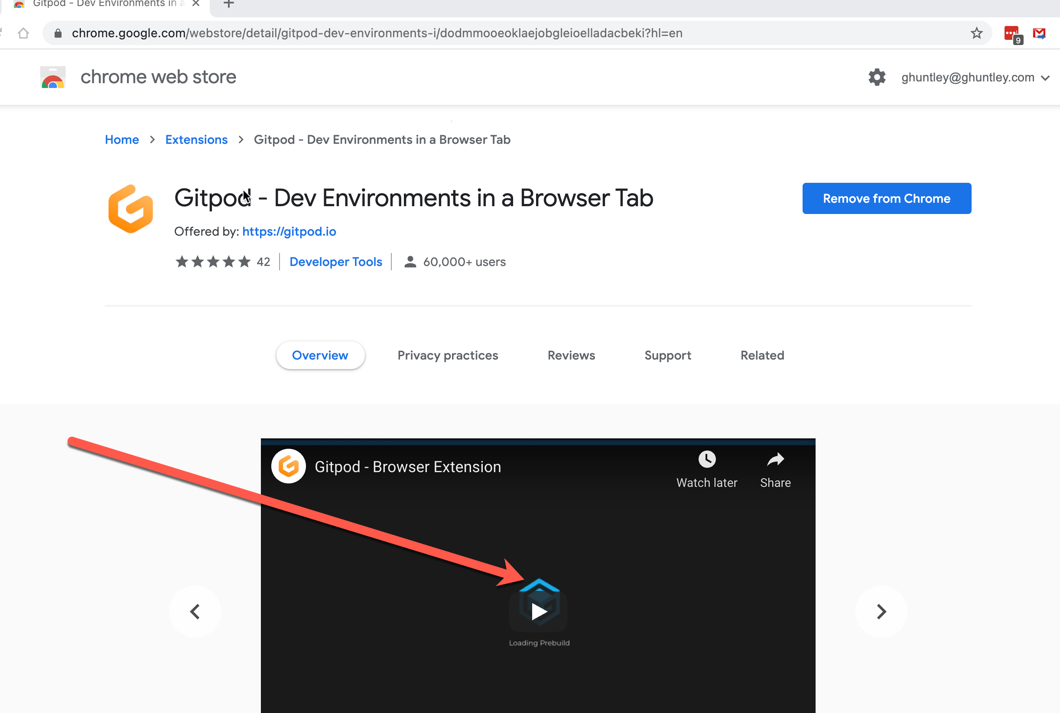Switch to the Privacy practices tab
1060x713 pixels.
[448, 355]
